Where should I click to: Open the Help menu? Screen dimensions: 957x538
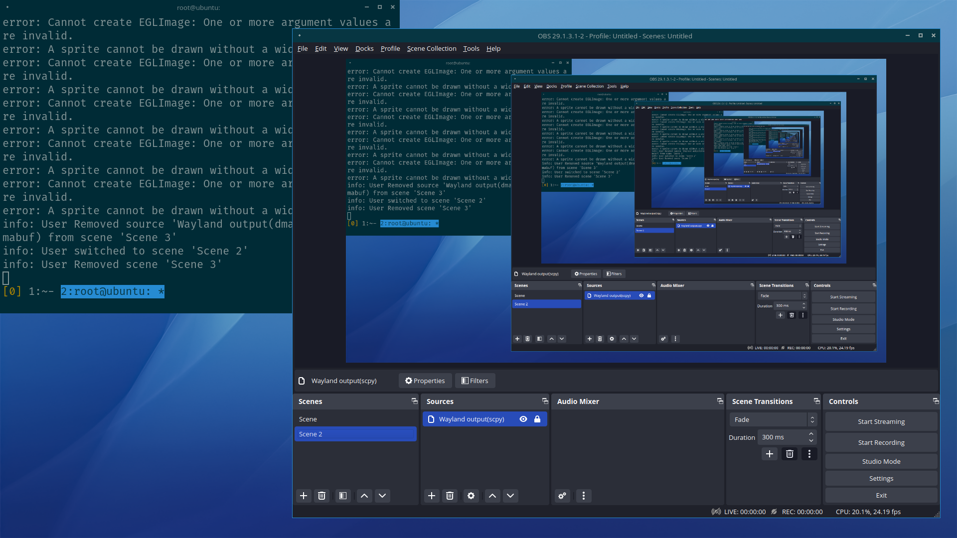click(x=493, y=48)
